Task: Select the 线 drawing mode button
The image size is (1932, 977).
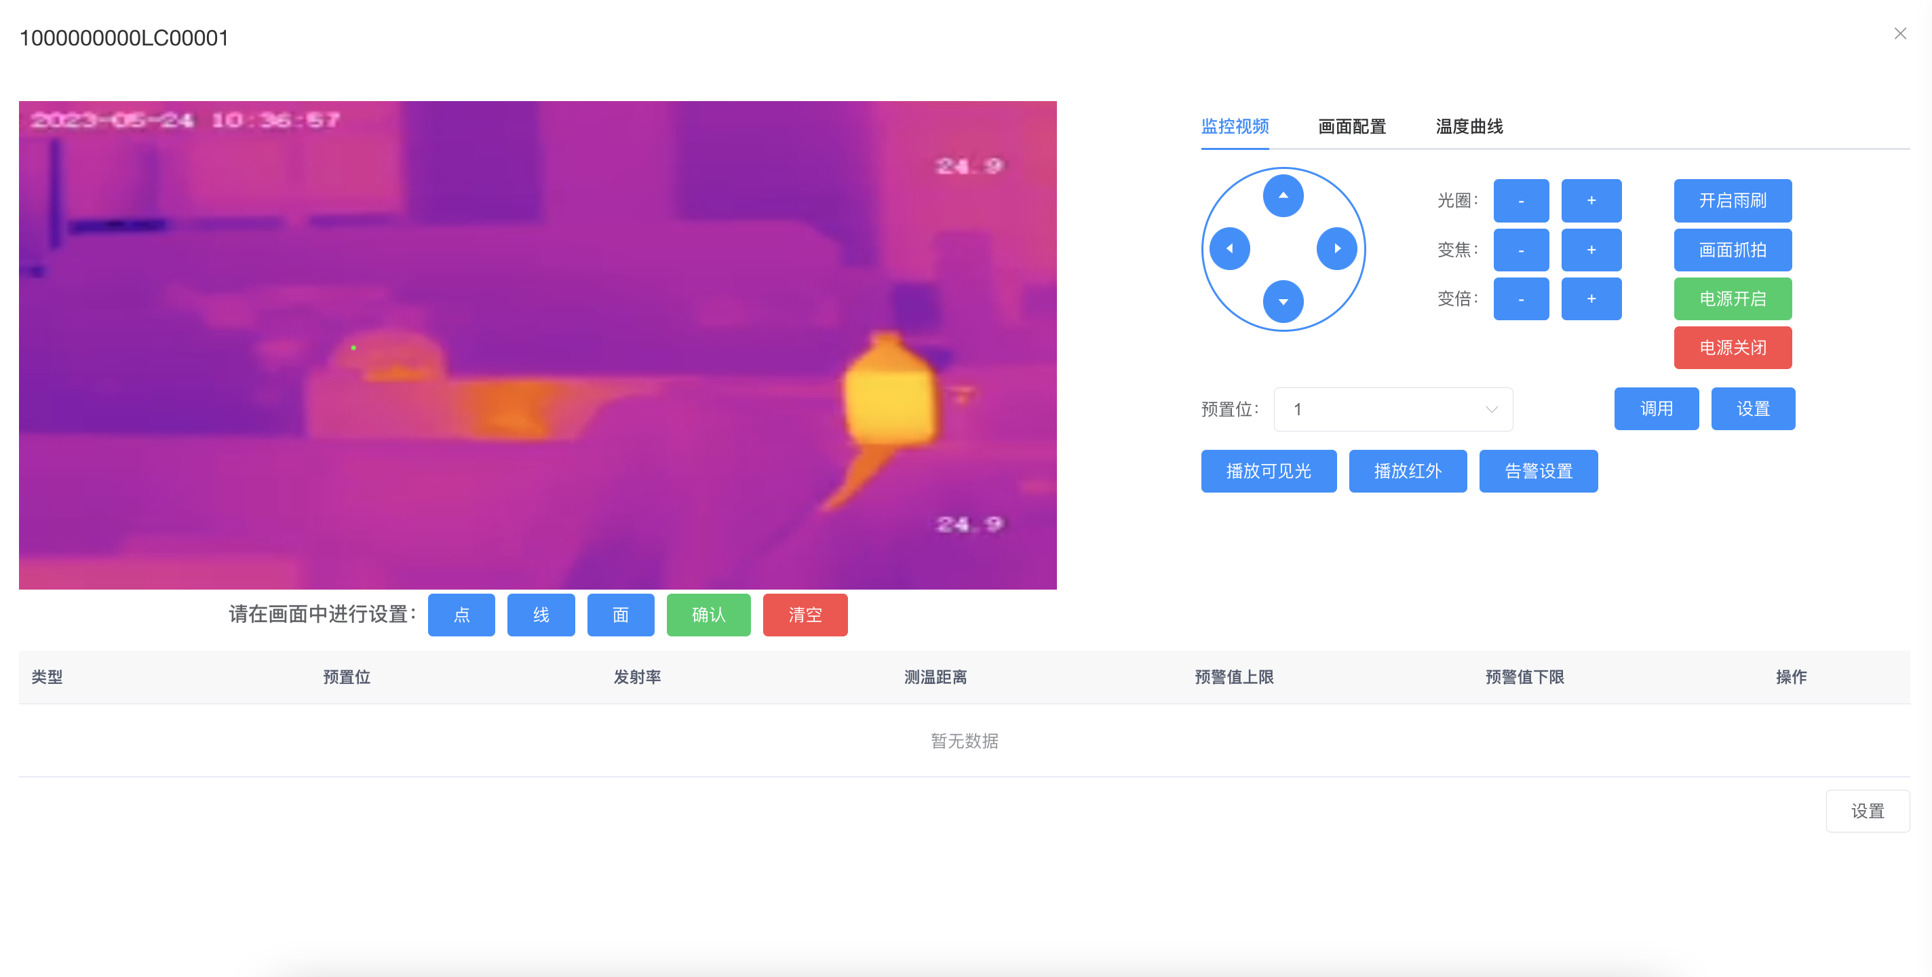Action: click(x=541, y=615)
